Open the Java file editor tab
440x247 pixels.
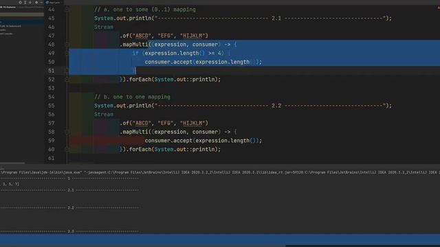coord(54,2)
